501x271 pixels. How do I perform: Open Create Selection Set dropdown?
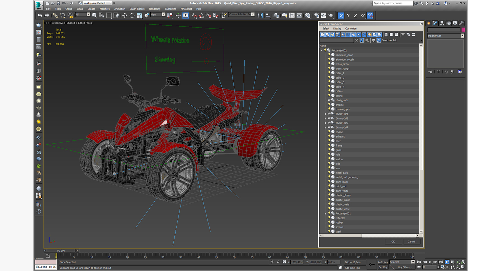coord(242,15)
